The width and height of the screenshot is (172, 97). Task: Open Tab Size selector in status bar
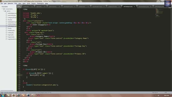coord(155,93)
